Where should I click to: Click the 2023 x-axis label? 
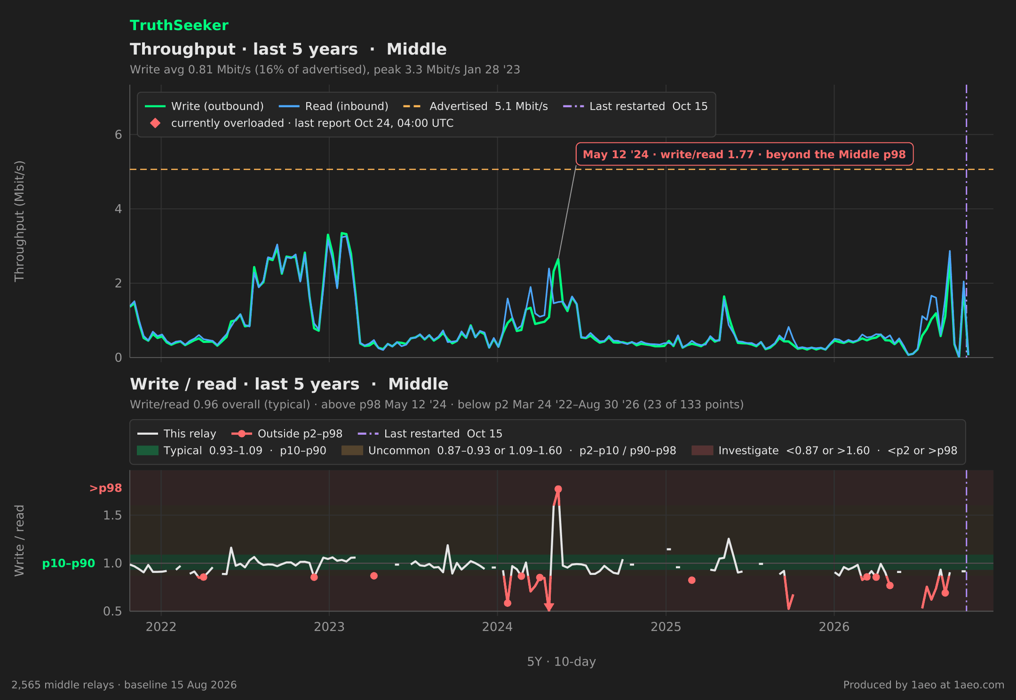(x=329, y=627)
